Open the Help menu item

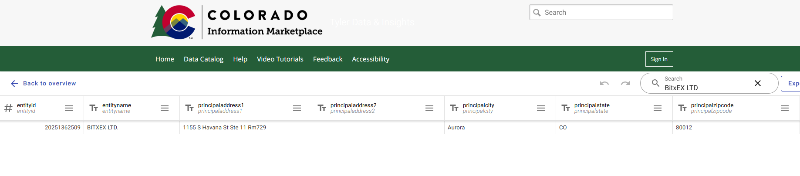[x=240, y=59]
